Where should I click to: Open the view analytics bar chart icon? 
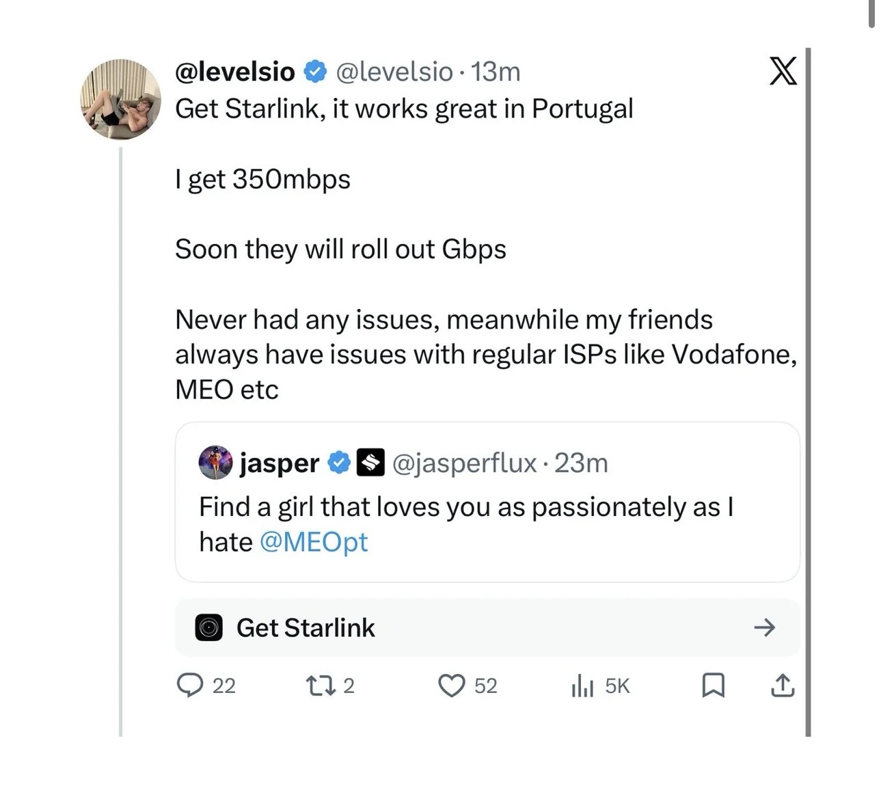point(581,685)
